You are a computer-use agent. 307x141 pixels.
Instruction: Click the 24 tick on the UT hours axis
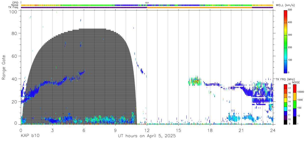(273, 130)
